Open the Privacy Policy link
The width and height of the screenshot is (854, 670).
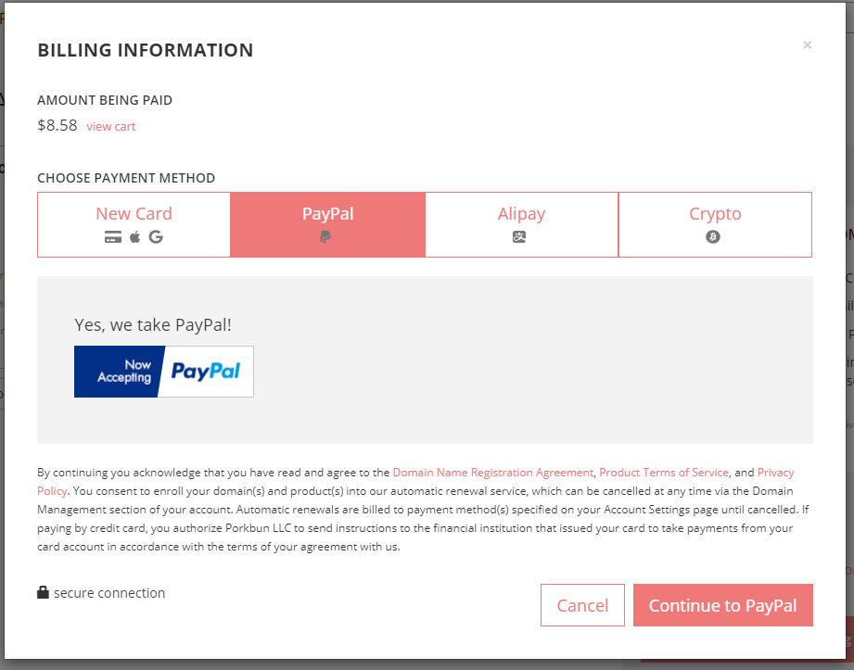point(775,473)
